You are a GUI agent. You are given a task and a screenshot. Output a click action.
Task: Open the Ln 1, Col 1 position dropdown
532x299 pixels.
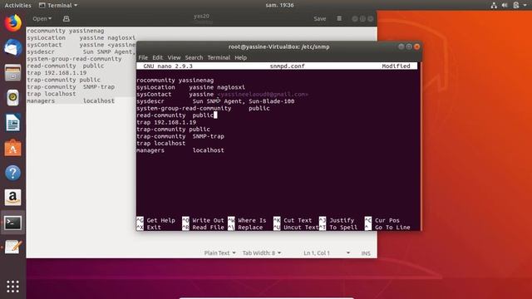(327, 252)
